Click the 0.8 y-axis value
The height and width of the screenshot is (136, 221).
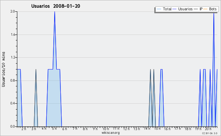tap(13, 80)
